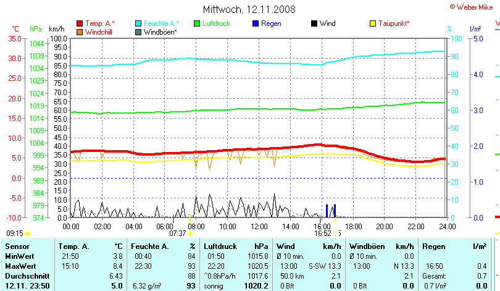This screenshot has height=291, width=500.
Task: Click the red Temp. A. legend swatch
Action: pos(80,23)
